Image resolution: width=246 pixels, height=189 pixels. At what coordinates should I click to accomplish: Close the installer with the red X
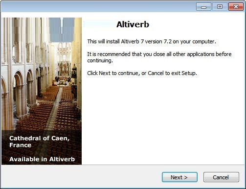236,7
